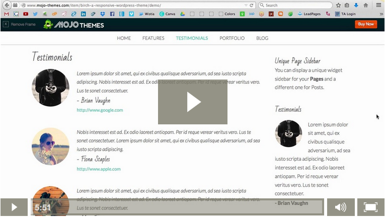Screen dimensions: 385x217
Task: Open the LinkedIn bookmark
Action: [x=84, y=14]
